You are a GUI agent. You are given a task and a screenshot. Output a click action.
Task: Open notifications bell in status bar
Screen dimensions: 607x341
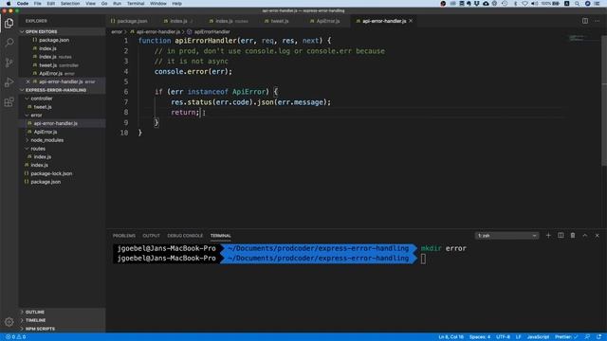click(598, 337)
